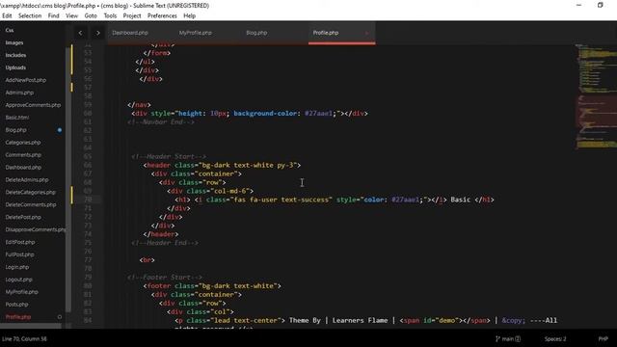Open Dashboard.php in the sidebar
The image size is (617, 347).
[x=23, y=167]
